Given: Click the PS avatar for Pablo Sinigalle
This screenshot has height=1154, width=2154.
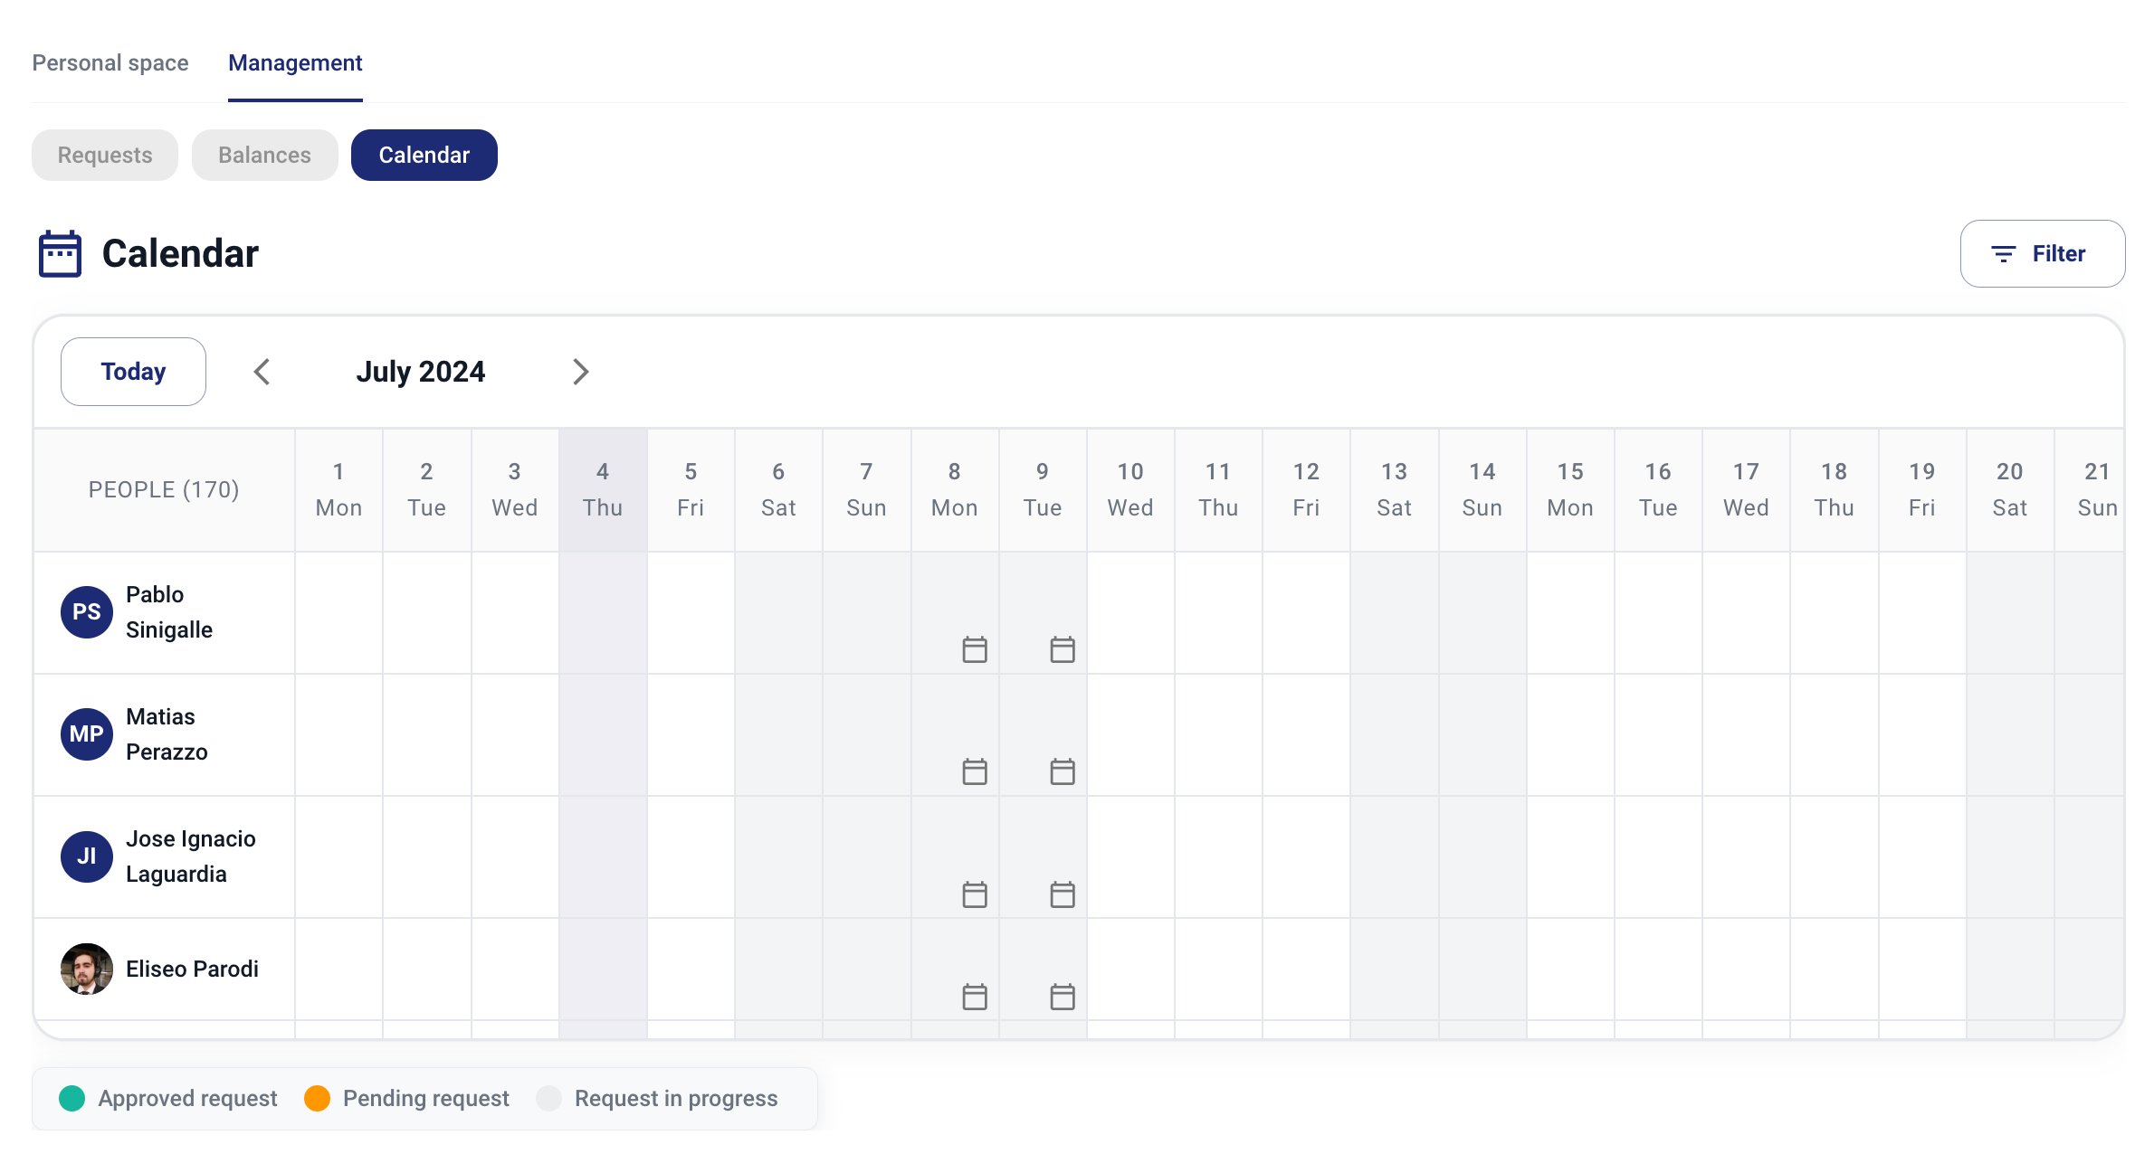Looking at the screenshot, I should pos(87,612).
